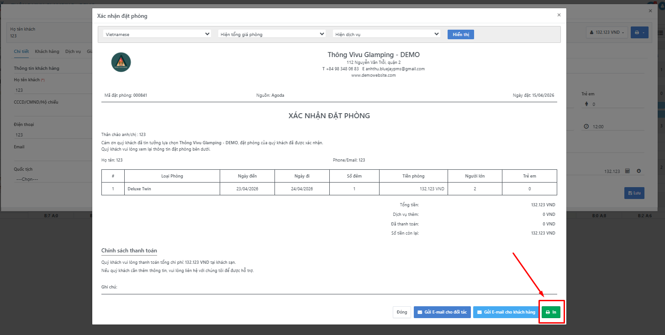
Task: Switch to the Chi tiết tab
Action: [x=21, y=52]
